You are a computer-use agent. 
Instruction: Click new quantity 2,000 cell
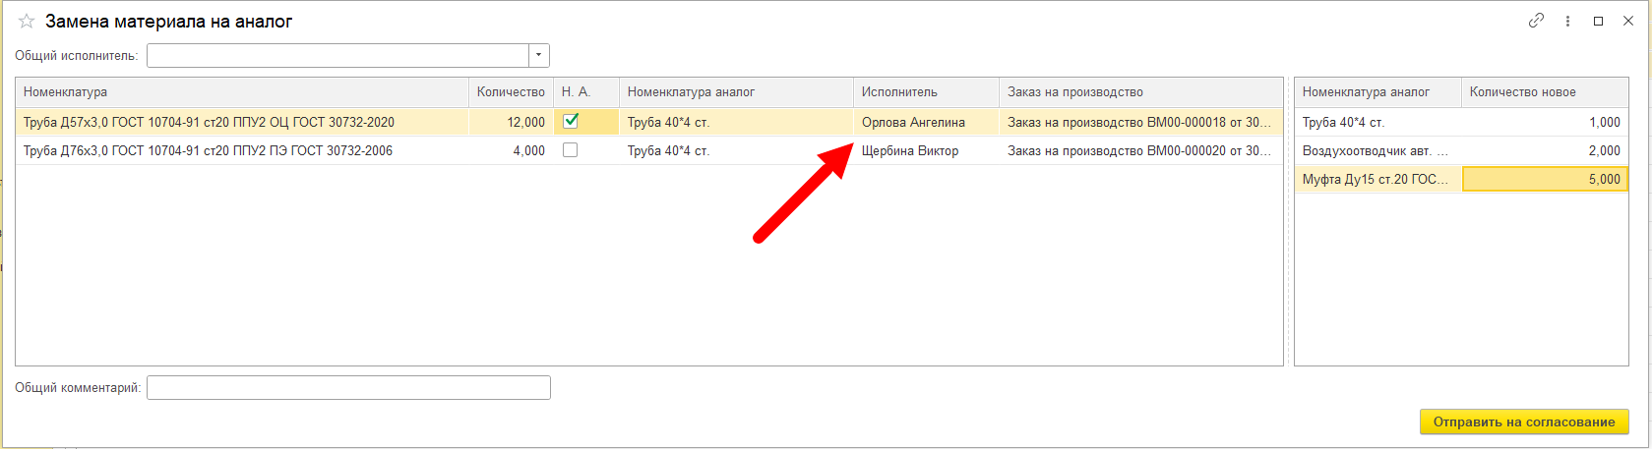[1545, 150]
